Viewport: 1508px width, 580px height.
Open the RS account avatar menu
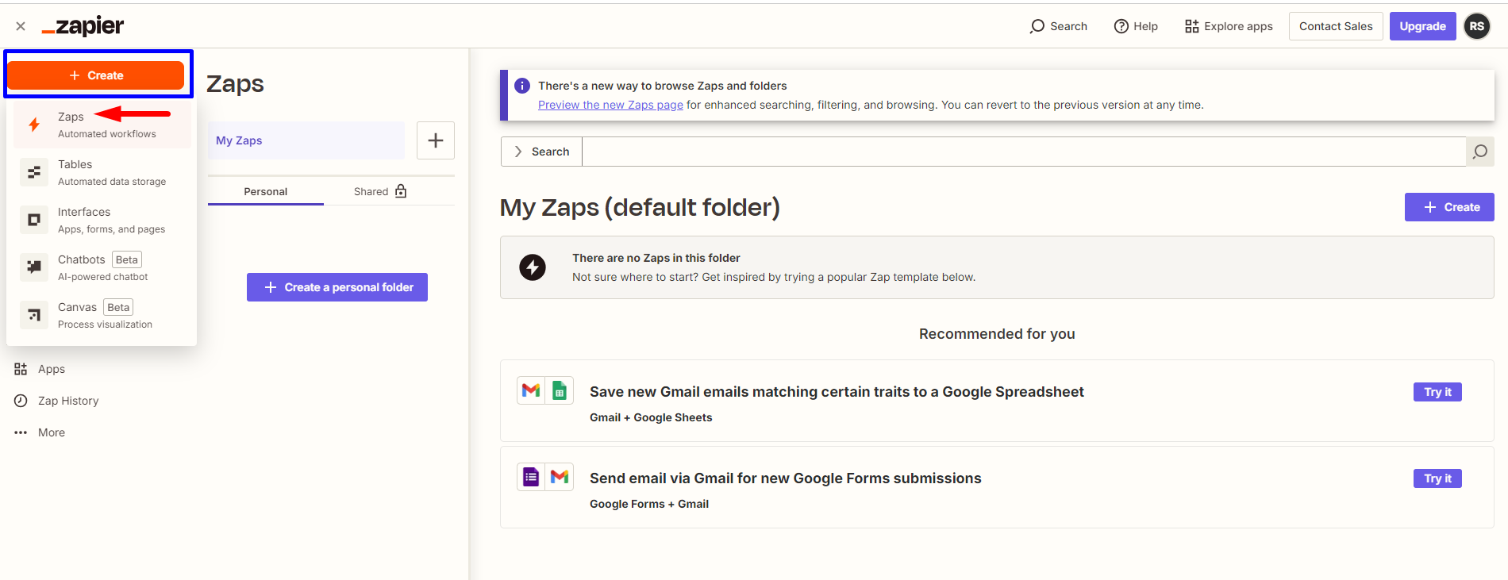(1477, 26)
